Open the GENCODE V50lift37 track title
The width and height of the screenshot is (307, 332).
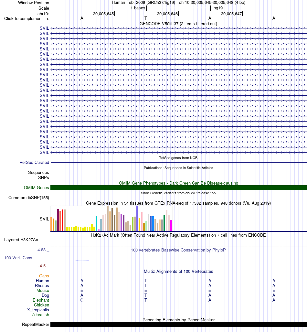(178, 24)
